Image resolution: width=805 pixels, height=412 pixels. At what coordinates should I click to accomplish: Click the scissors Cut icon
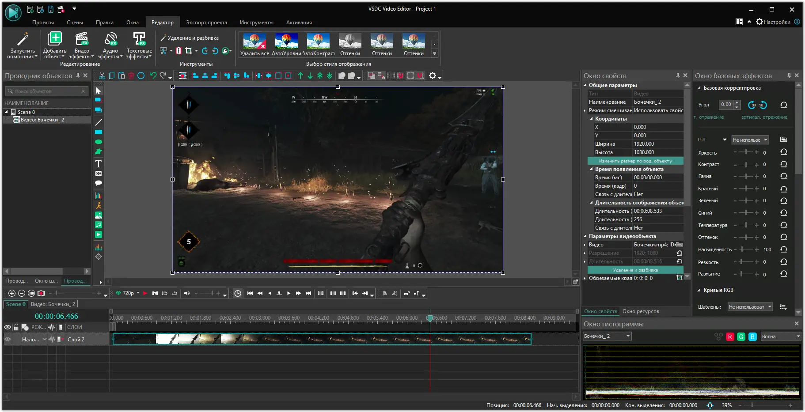(102, 76)
